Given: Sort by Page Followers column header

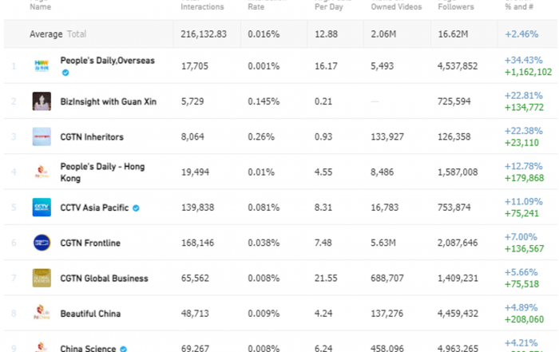Looking at the screenshot, I should tap(456, 6).
